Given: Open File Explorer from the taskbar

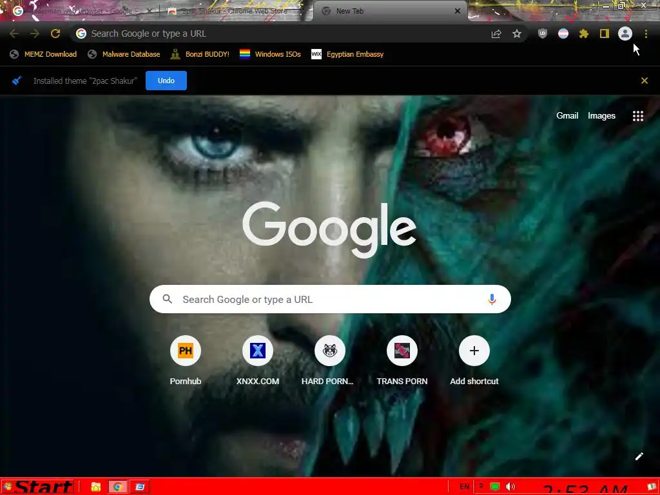Looking at the screenshot, I should pyautogui.click(x=96, y=487).
